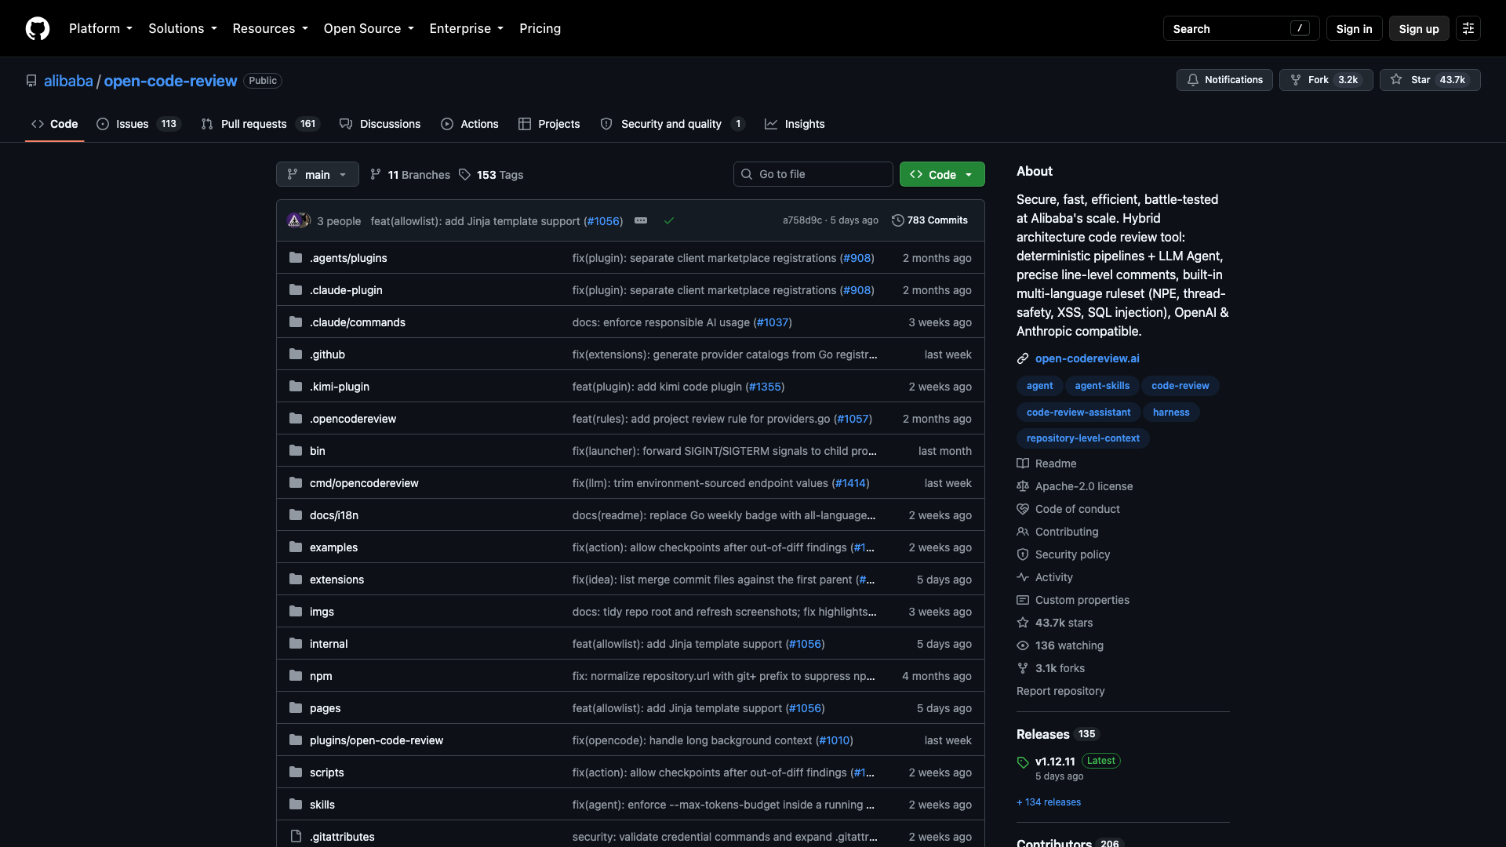Switch to the Issues tab
1506x847 pixels.
pyautogui.click(x=138, y=124)
